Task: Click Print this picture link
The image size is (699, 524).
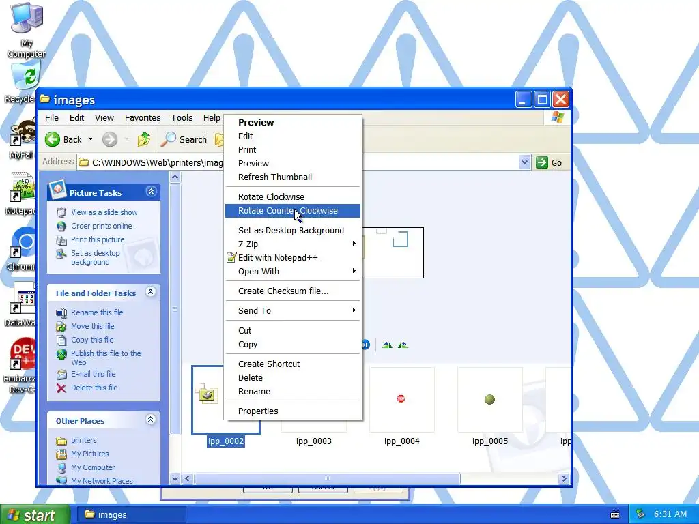Action: pos(98,239)
